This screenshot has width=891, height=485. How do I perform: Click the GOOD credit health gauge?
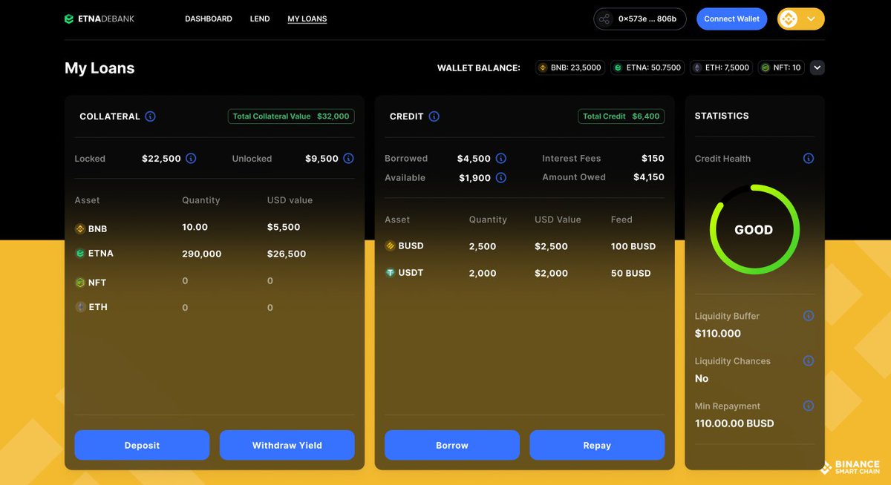754,230
